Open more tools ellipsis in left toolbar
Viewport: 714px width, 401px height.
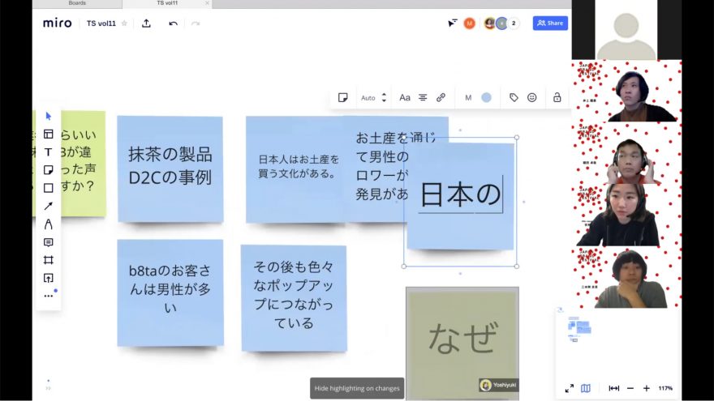[x=48, y=296]
